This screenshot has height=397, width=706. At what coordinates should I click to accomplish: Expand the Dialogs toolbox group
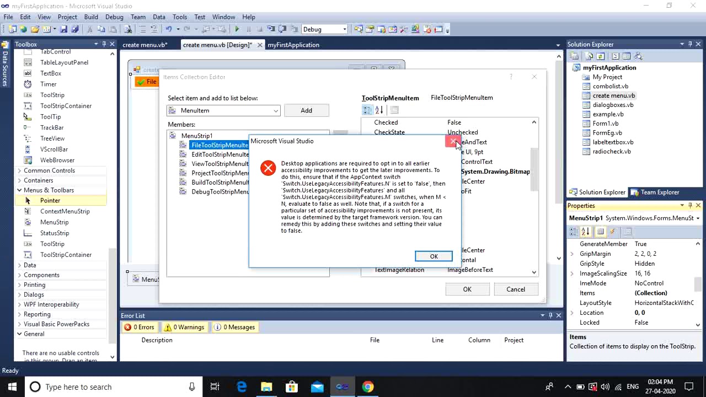19,294
